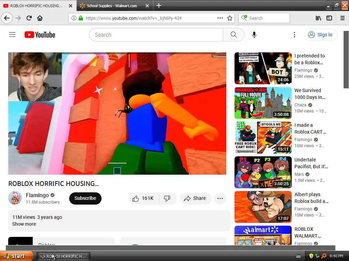
Task: Click the 'We Survived 1000 Days In...' title
Action: point(310,94)
